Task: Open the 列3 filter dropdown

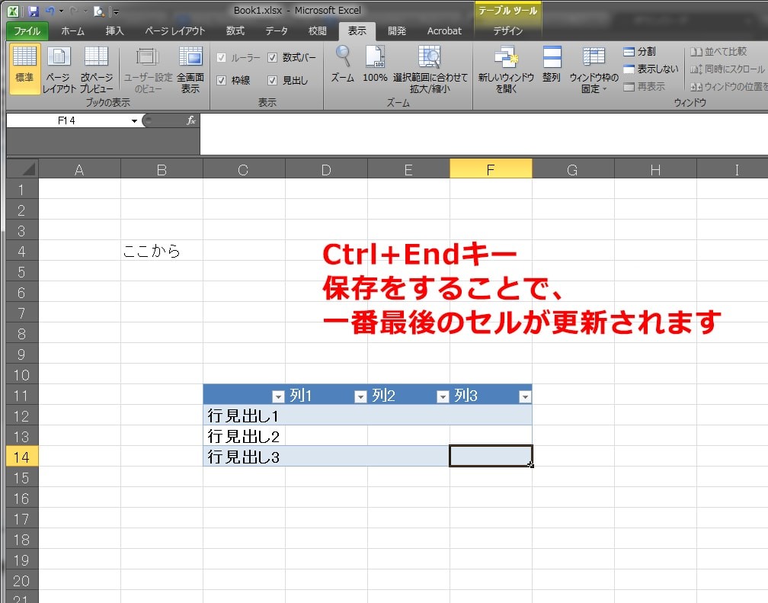Action: [525, 396]
